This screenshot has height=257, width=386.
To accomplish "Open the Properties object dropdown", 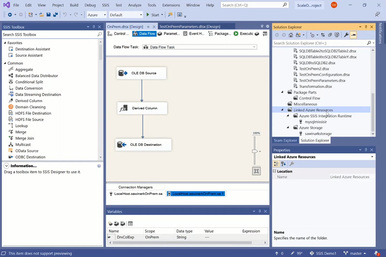I will tap(372, 157).
